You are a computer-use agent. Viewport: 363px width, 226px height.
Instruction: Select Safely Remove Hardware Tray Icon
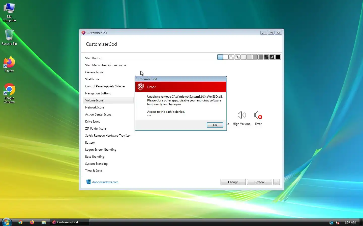click(x=108, y=135)
